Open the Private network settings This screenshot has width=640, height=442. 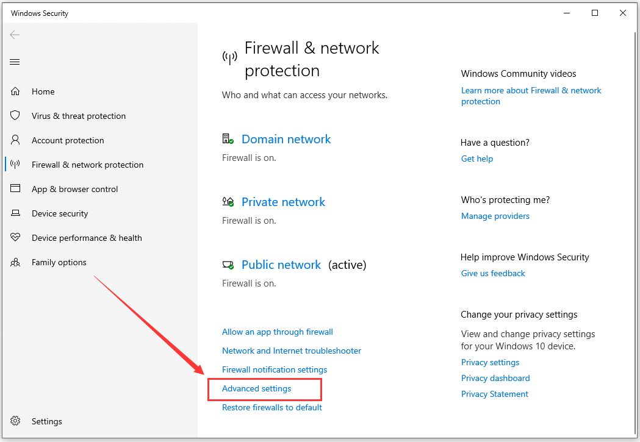tap(283, 202)
